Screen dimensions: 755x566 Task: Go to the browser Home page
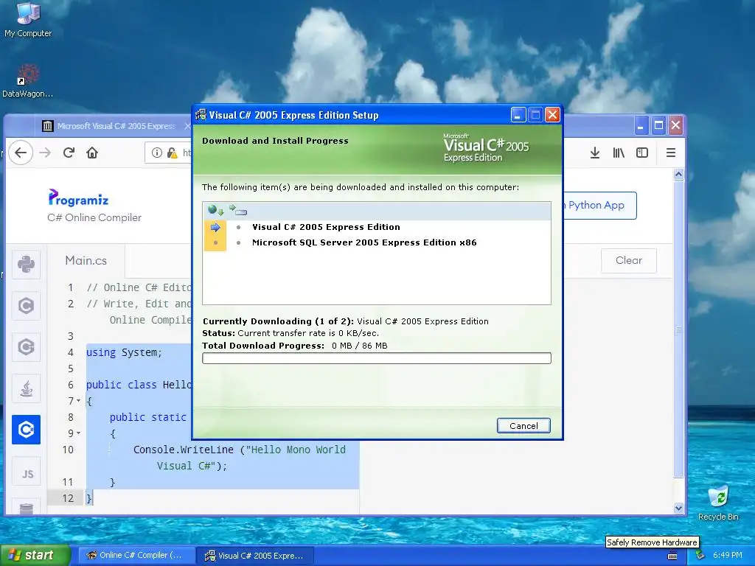tap(92, 153)
